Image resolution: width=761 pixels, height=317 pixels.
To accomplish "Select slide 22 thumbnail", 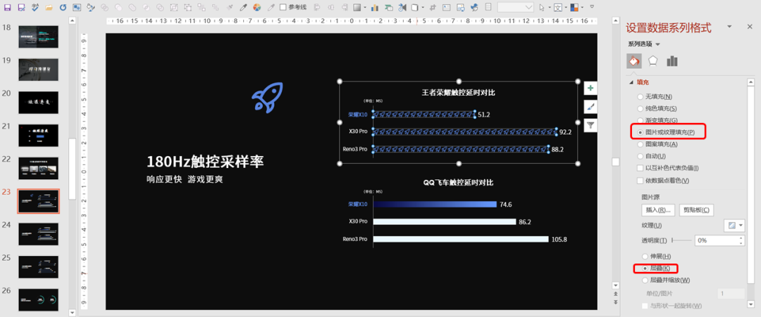I will pyautogui.click(x=38, y=169).
